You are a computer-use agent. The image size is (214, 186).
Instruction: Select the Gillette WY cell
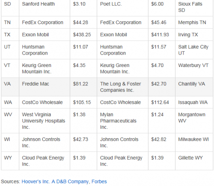(x=194, y=161)
